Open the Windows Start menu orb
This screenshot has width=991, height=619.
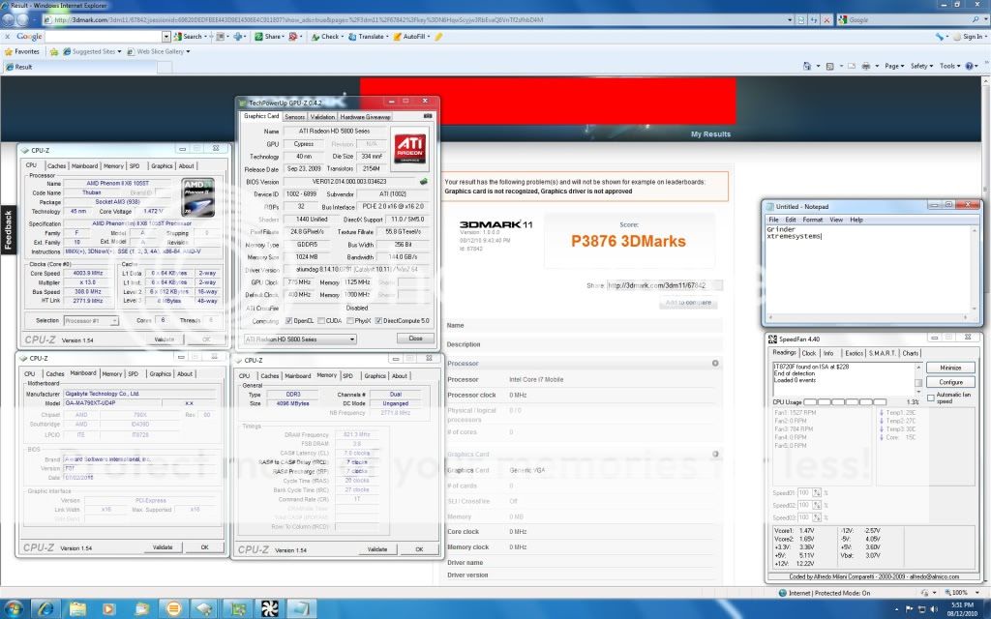pos(15,608)
